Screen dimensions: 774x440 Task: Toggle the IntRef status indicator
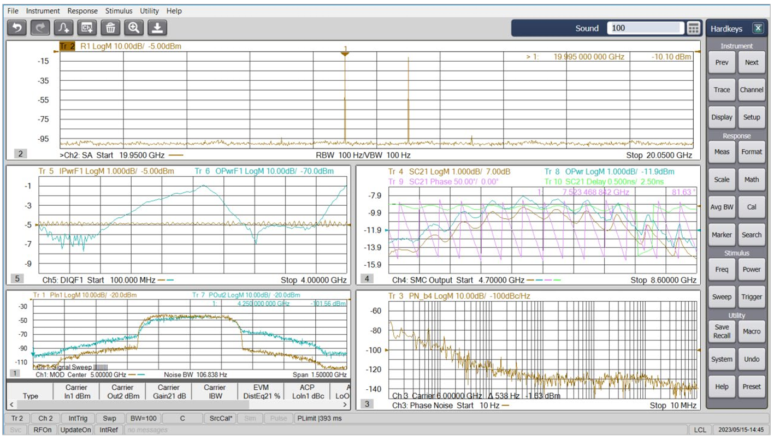coord(109,430)
